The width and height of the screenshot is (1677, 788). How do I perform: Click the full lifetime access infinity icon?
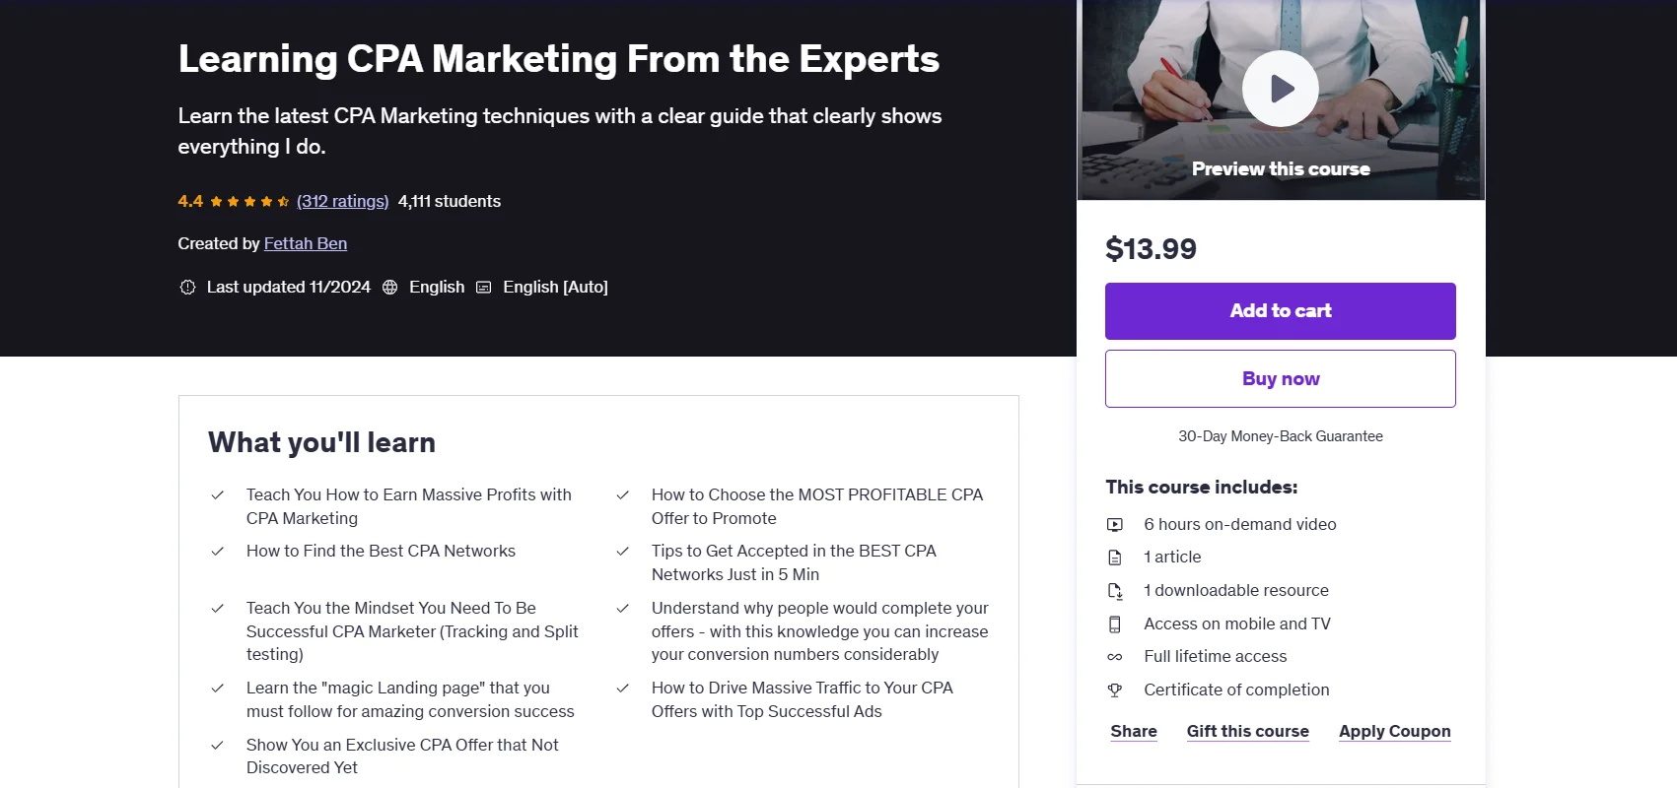coord(1116,656)
